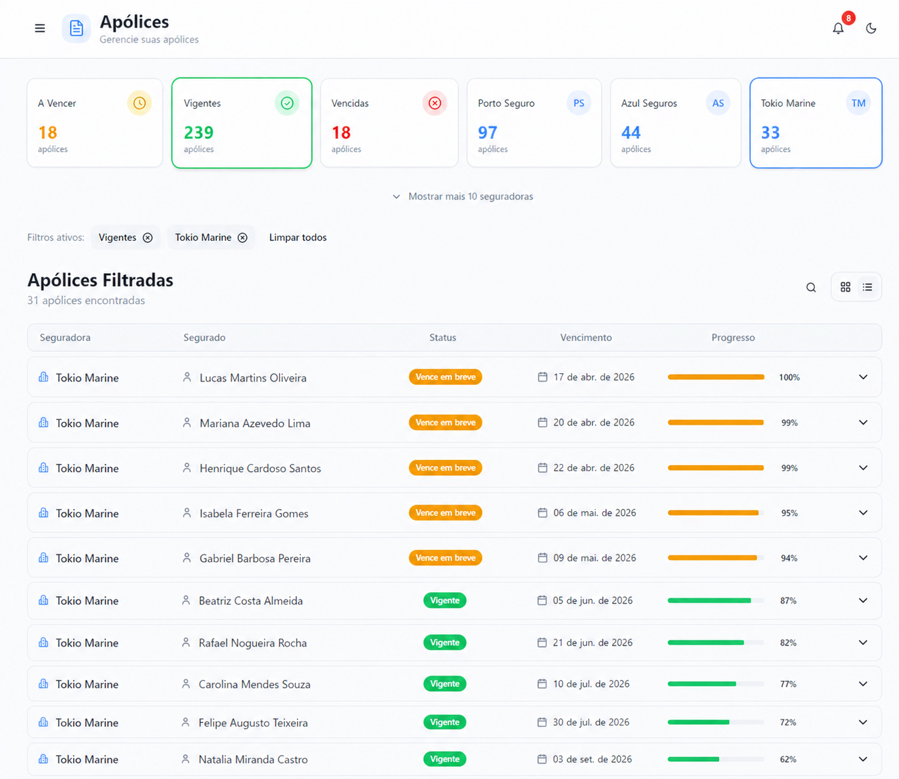Click the Seguradora column header
Screen dimensions: 899x779
pyautogui.click(x=65, y=338)
